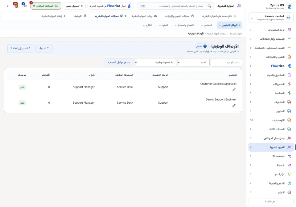Focus the global customer search field
This screenshot has width=296, height=207.
[175, 6]
